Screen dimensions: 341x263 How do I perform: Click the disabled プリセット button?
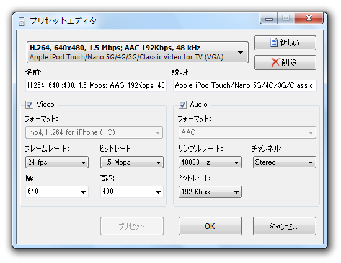tap(132, 226)
